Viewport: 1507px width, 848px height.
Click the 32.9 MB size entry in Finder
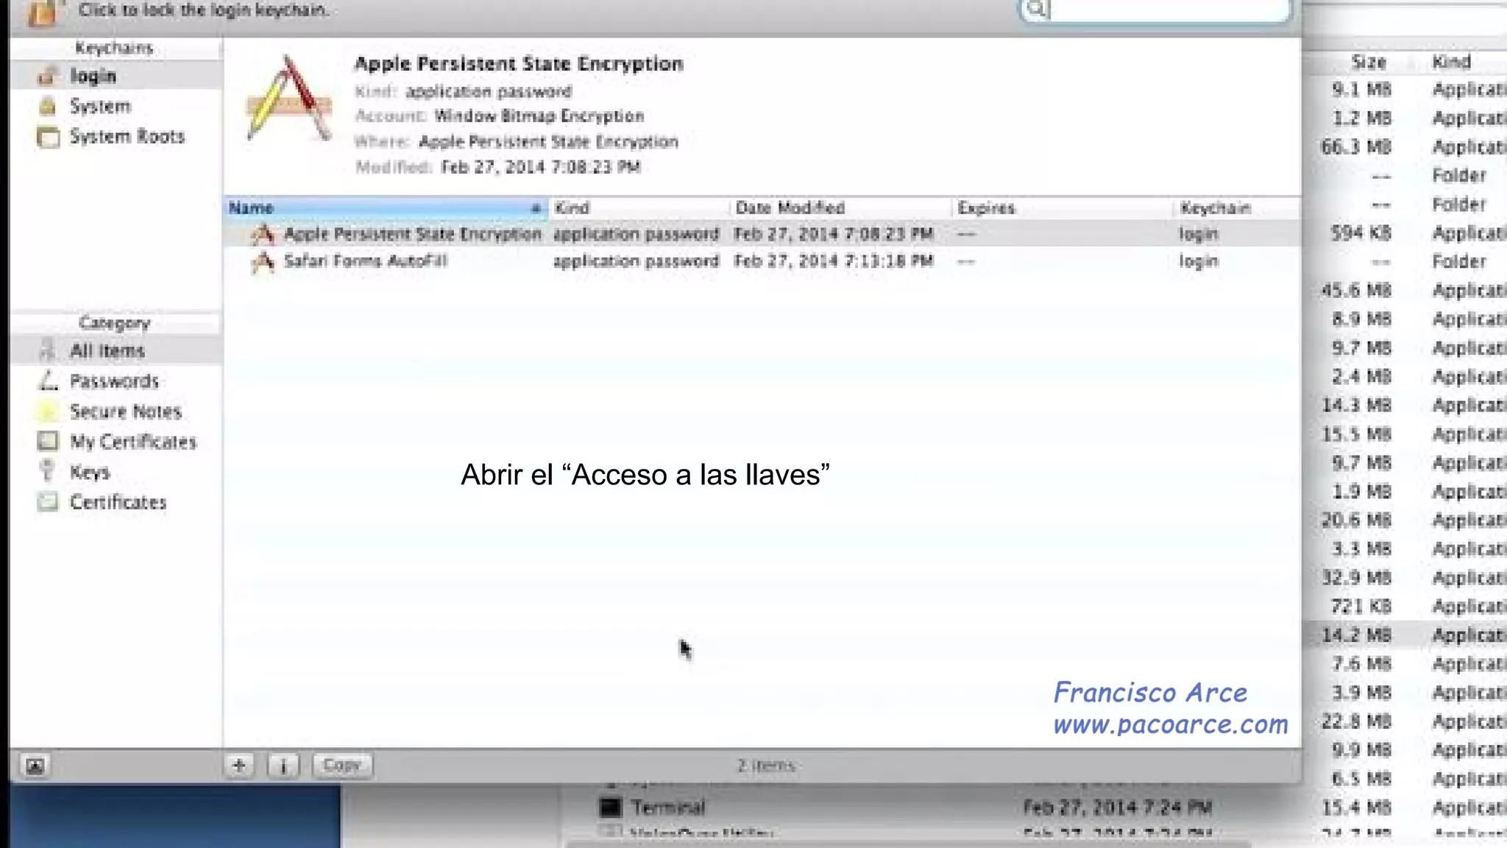1356,578
